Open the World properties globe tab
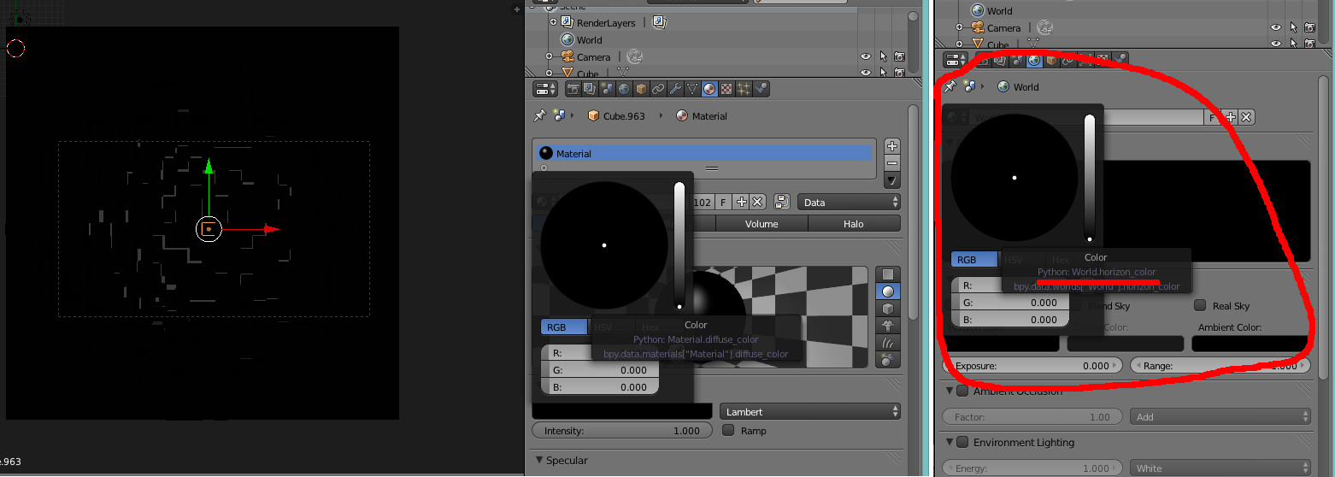Viewport: 1335px width, 477px height. coord(624,89)
